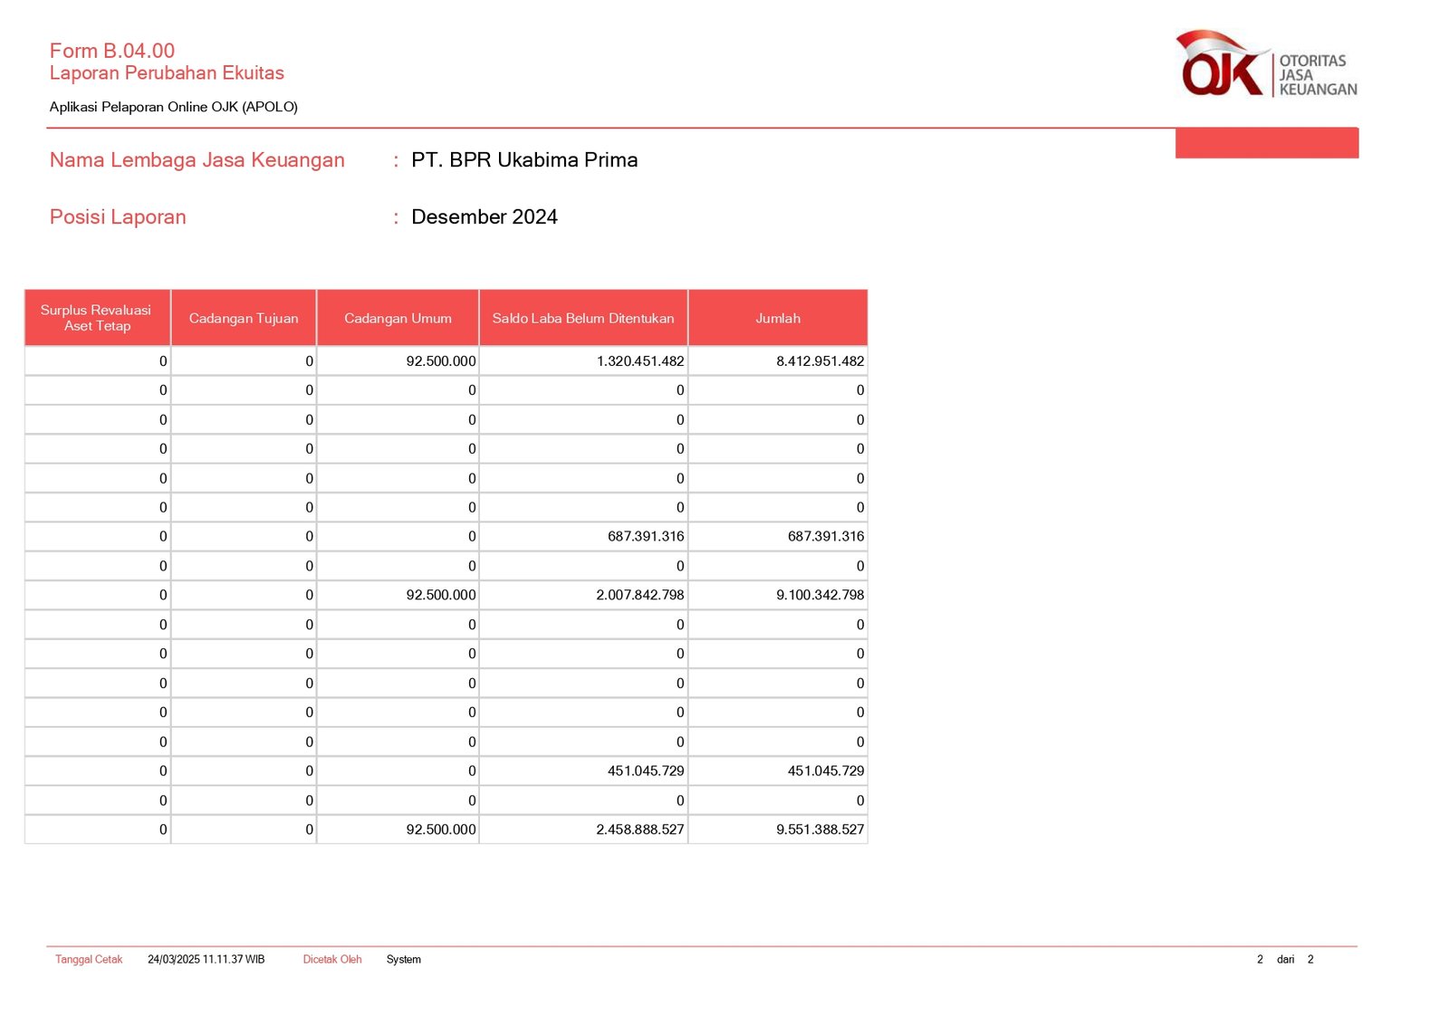The height and width of the screenshot is (1025, 1449).
Task: Click the Surplus Revaluasi Aset Tetap header
Action: pyautogui.click(x=96, y=318)
